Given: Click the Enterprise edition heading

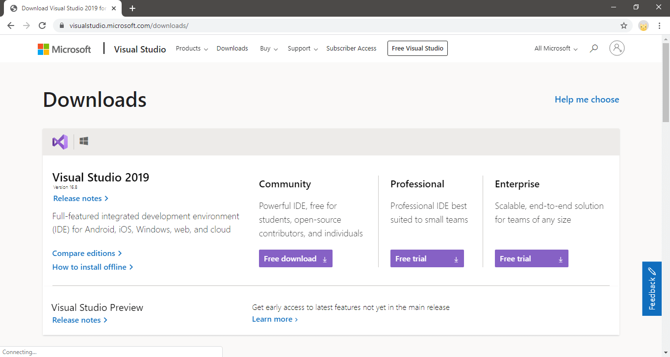Looking at the screenshot, I should pyautogui.click(x=517, y=184).
